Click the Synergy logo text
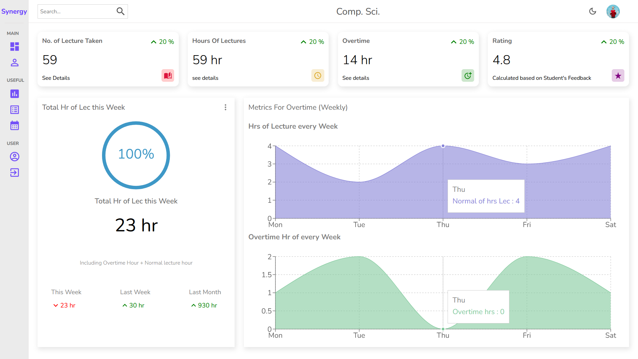Viewport: 638px width, 359px height. pyautogui.click(x=14, y=11)
